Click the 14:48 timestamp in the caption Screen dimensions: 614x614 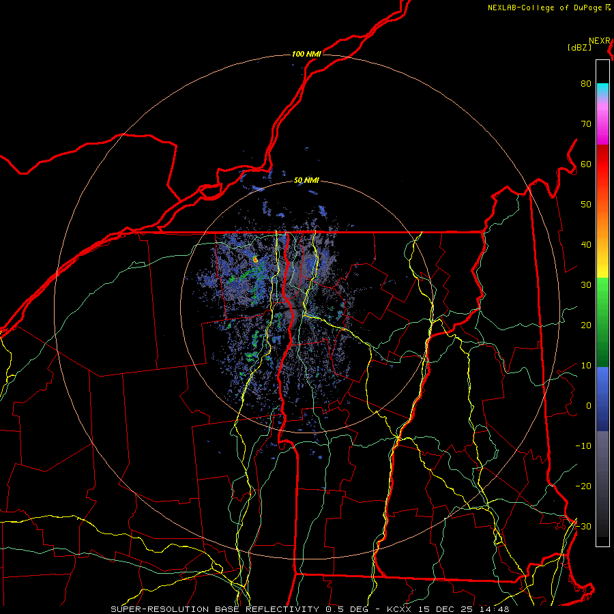[x=493, y=609]
